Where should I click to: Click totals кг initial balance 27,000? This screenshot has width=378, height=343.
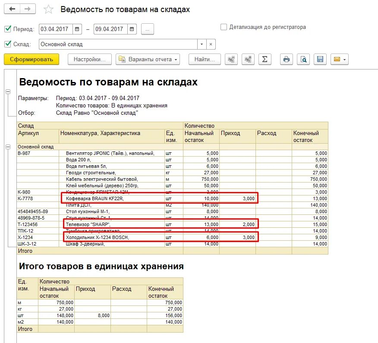[66, 309]
